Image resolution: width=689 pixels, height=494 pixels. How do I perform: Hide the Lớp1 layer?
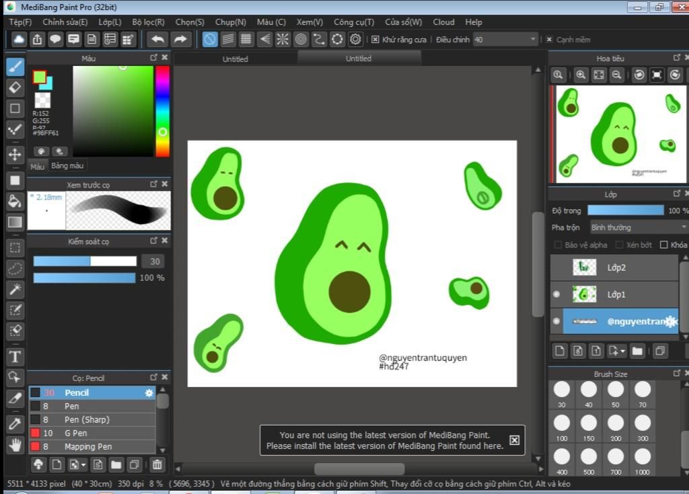pos(556,294)
